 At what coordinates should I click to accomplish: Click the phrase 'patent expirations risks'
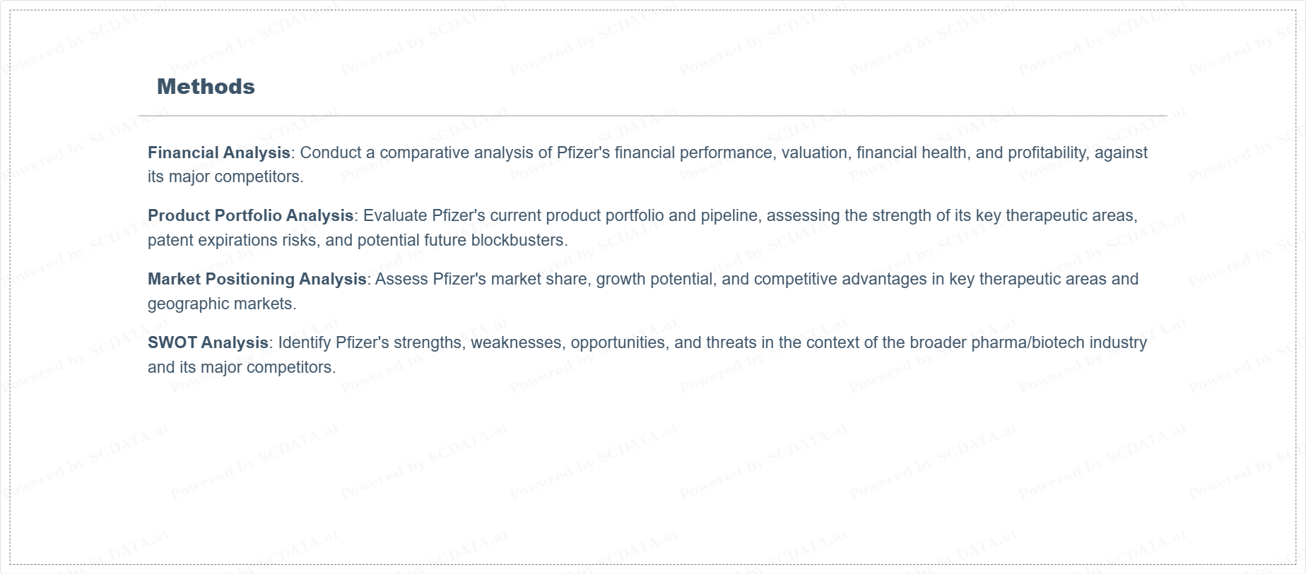point(233,240)
